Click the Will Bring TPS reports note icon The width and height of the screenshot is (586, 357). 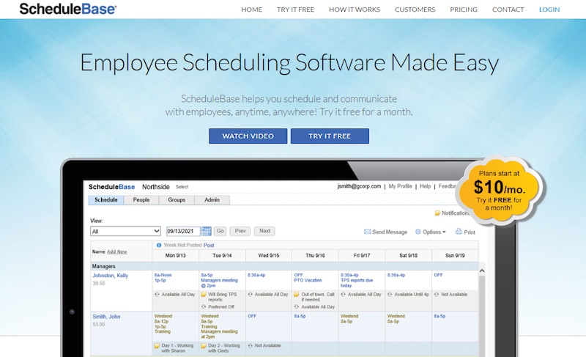[204, 295]
